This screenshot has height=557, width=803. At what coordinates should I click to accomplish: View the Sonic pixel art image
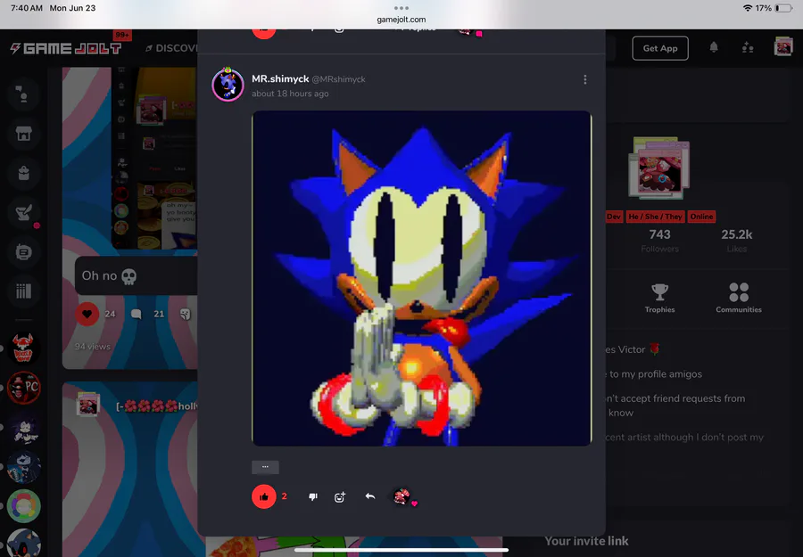[422, 278]
